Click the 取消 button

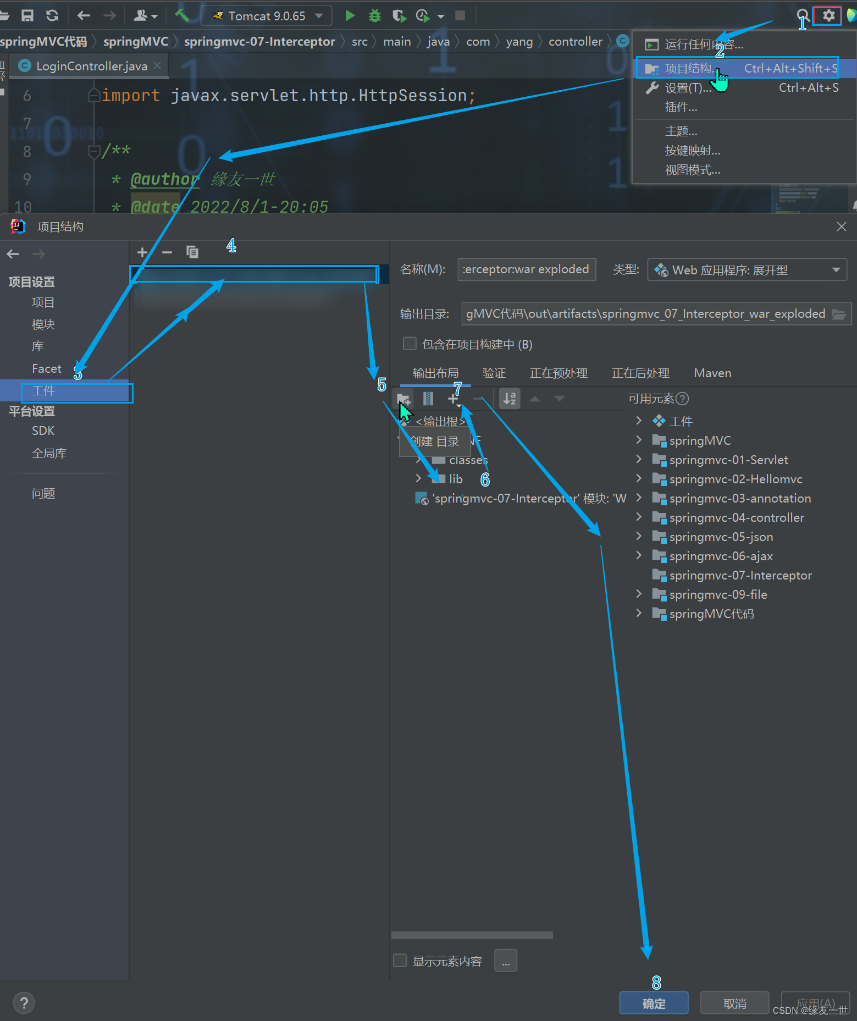pyautogui.click(x=734, y=1003)
